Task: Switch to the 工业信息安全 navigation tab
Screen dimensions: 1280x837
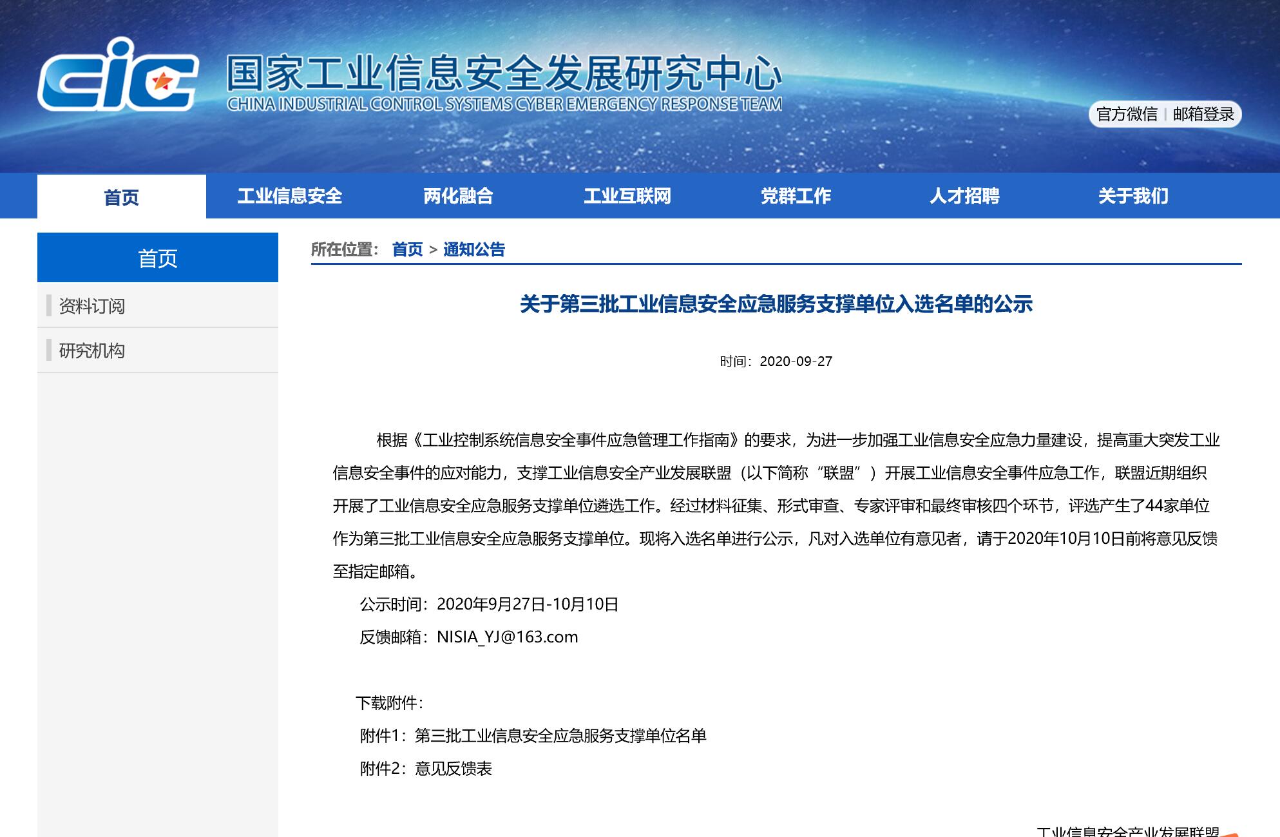Action: [291, 197]
